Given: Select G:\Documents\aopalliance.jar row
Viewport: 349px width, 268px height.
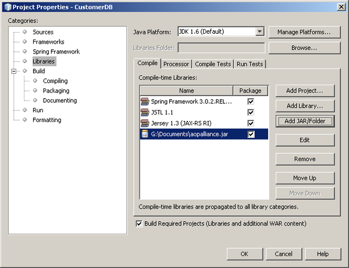Looking at the screenshot, I should coord(204,134).
